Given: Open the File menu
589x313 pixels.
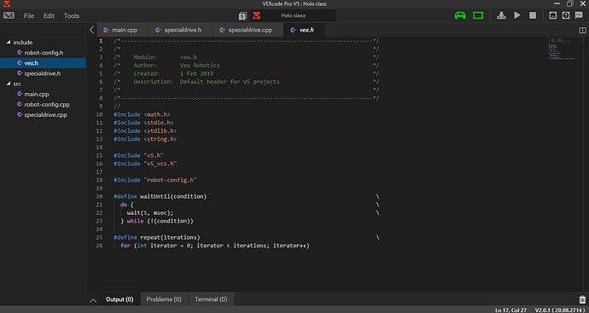Looking at the screenshot, I should click(29, 15).
